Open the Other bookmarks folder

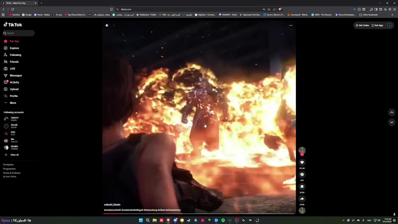[x=368, y=15]
